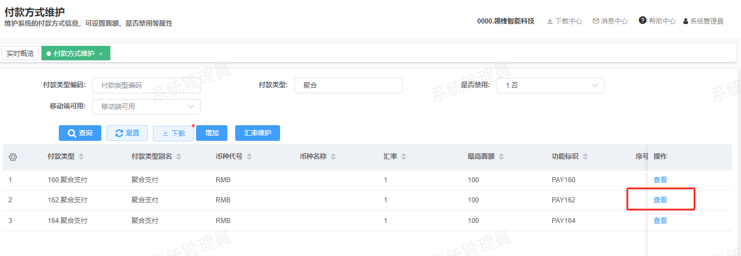Click the PAY162 function ID cell
The height and width of the screenshot is (256, 741).
pyautogui.click(x=563, y=200)
